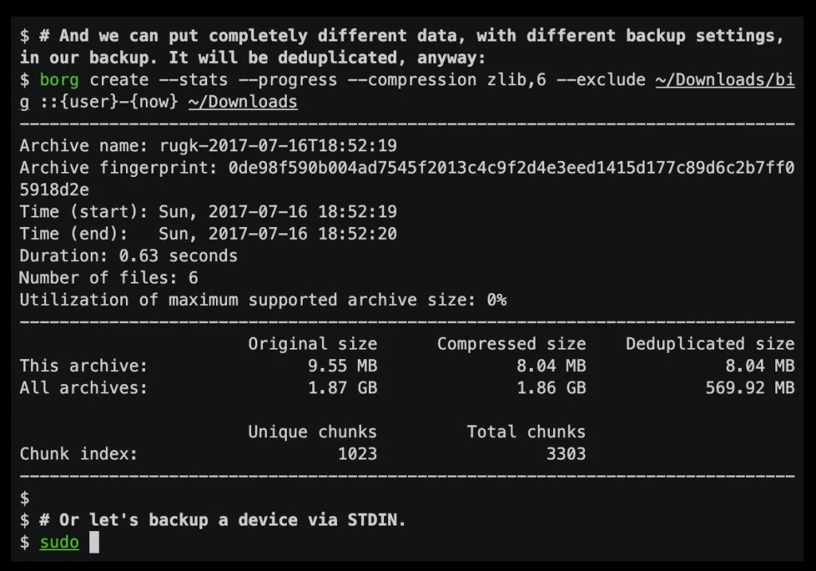Viewport: 816px width, 571px height.
Task: Click the green borg command word
Action: pos(59,80)
